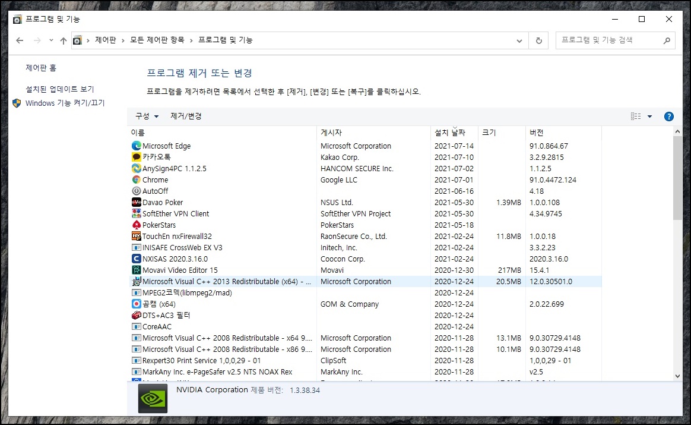
Task: Click the Davao Poker icon
Action: [137, 202]
